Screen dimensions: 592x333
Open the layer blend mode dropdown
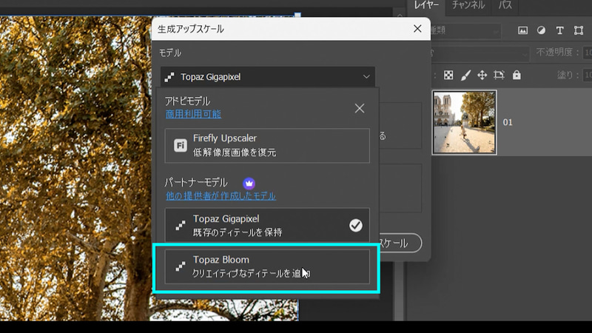point(480,53)
